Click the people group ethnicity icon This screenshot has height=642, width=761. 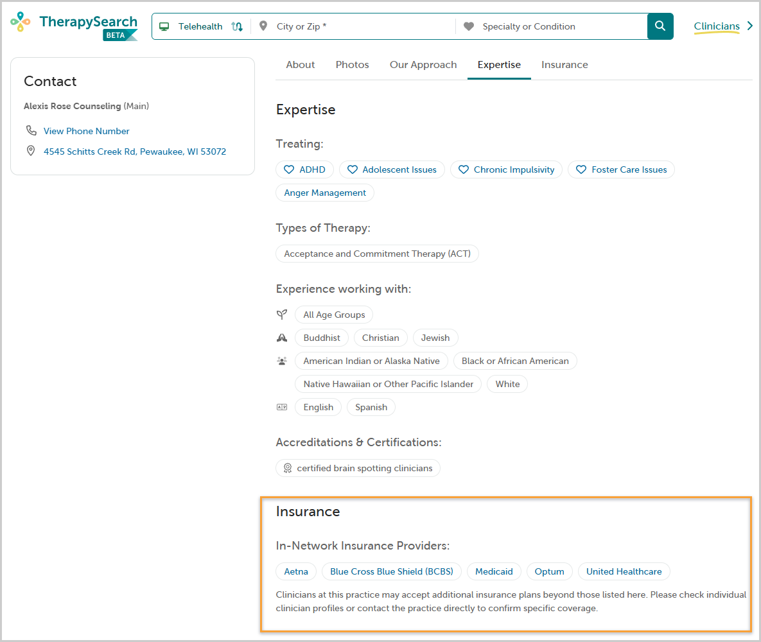point(281,361)
